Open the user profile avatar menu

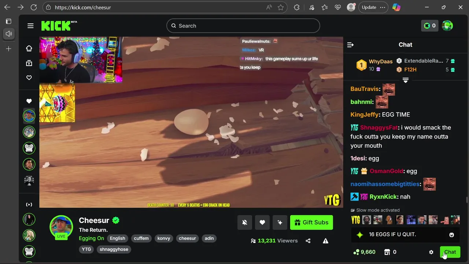point(447,26)
